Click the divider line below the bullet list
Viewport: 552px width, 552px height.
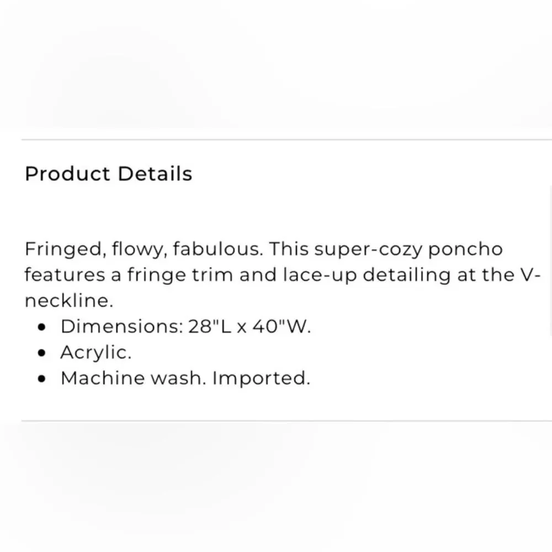point(286,421)
